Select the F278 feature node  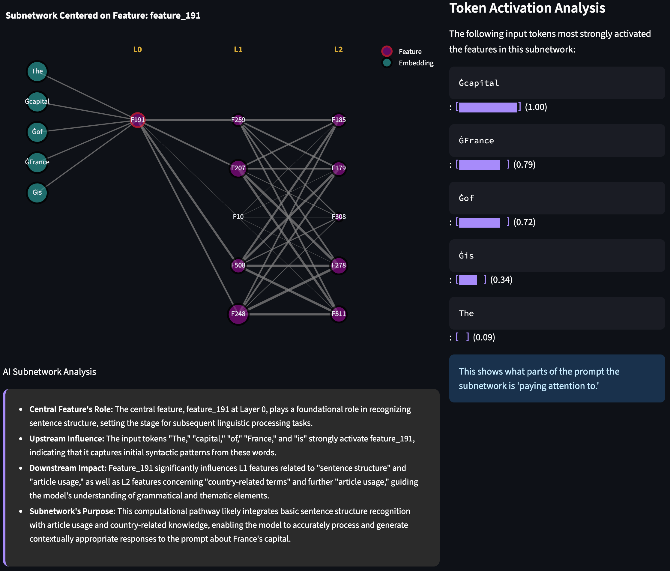pyautogui.click(x=339, y=265)
